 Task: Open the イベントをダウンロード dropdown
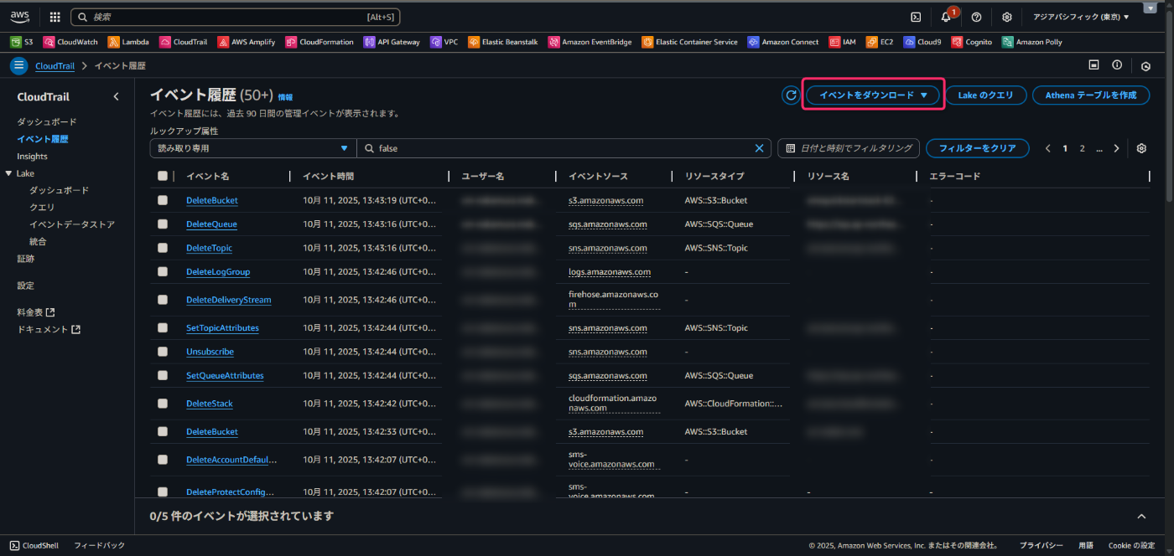pyautogui.click(x=873, y=95)
